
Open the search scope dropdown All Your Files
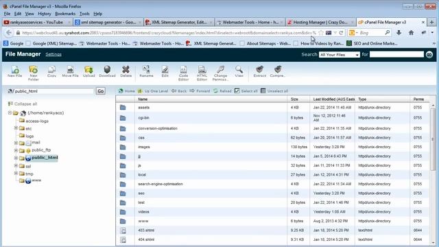tap(340, 55)
